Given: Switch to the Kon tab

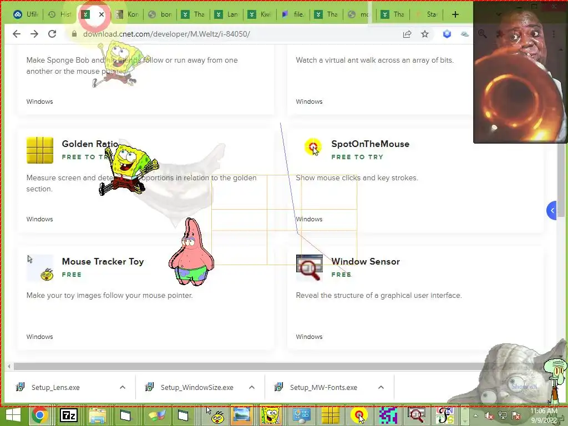Looking at the screenshot, I should 128,14.
